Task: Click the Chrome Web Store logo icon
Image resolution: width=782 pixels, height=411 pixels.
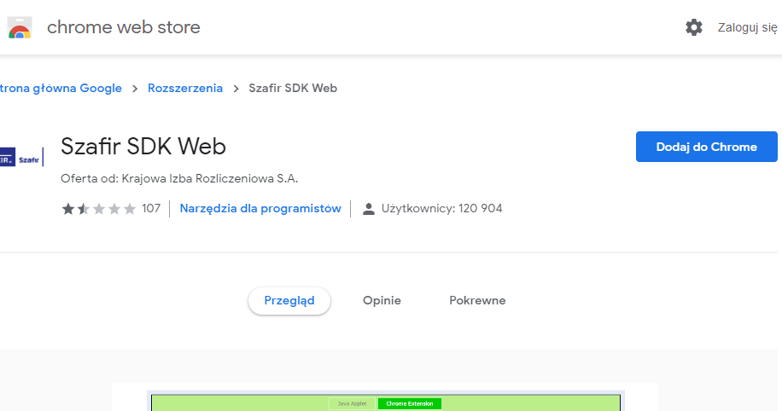Action: point(20,27)
